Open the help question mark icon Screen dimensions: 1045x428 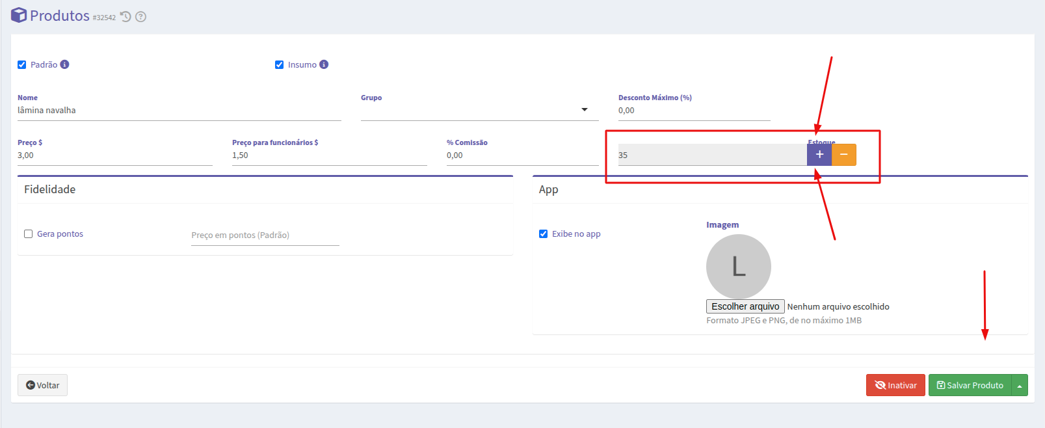140,17
